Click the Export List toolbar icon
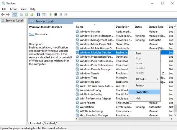 tap(32, 14)
